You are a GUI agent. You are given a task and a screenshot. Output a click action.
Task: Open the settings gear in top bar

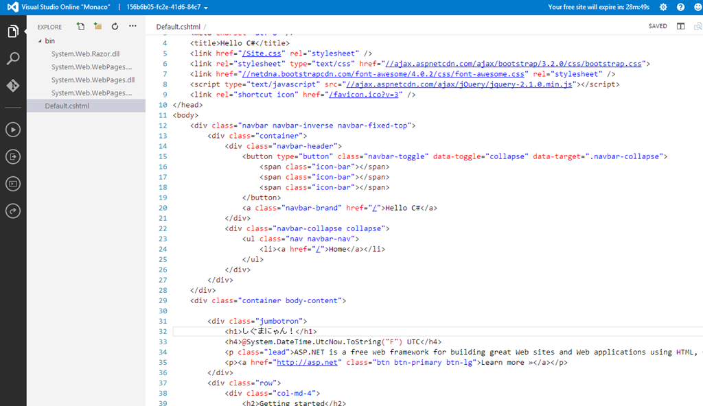pyautogui.click(x=663, y=7)
